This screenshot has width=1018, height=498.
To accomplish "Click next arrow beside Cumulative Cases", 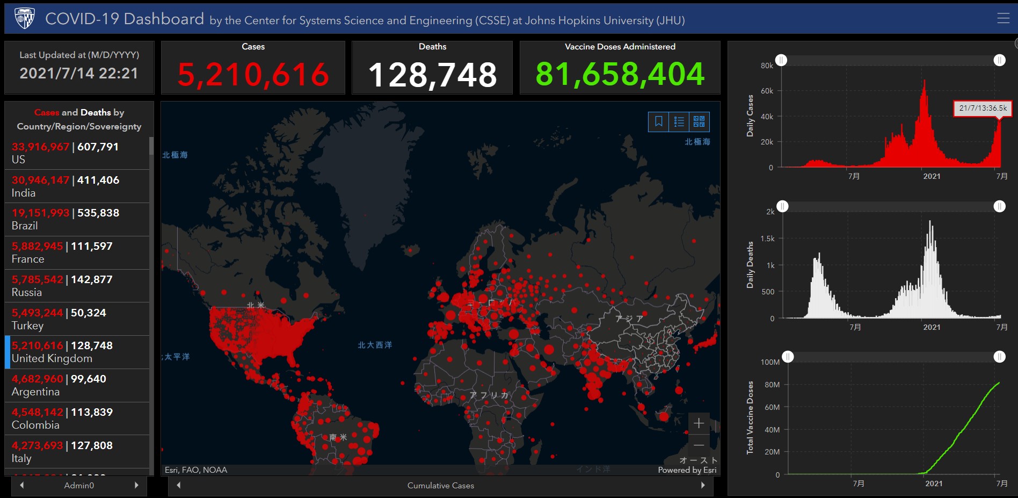I will click(703, 485).
